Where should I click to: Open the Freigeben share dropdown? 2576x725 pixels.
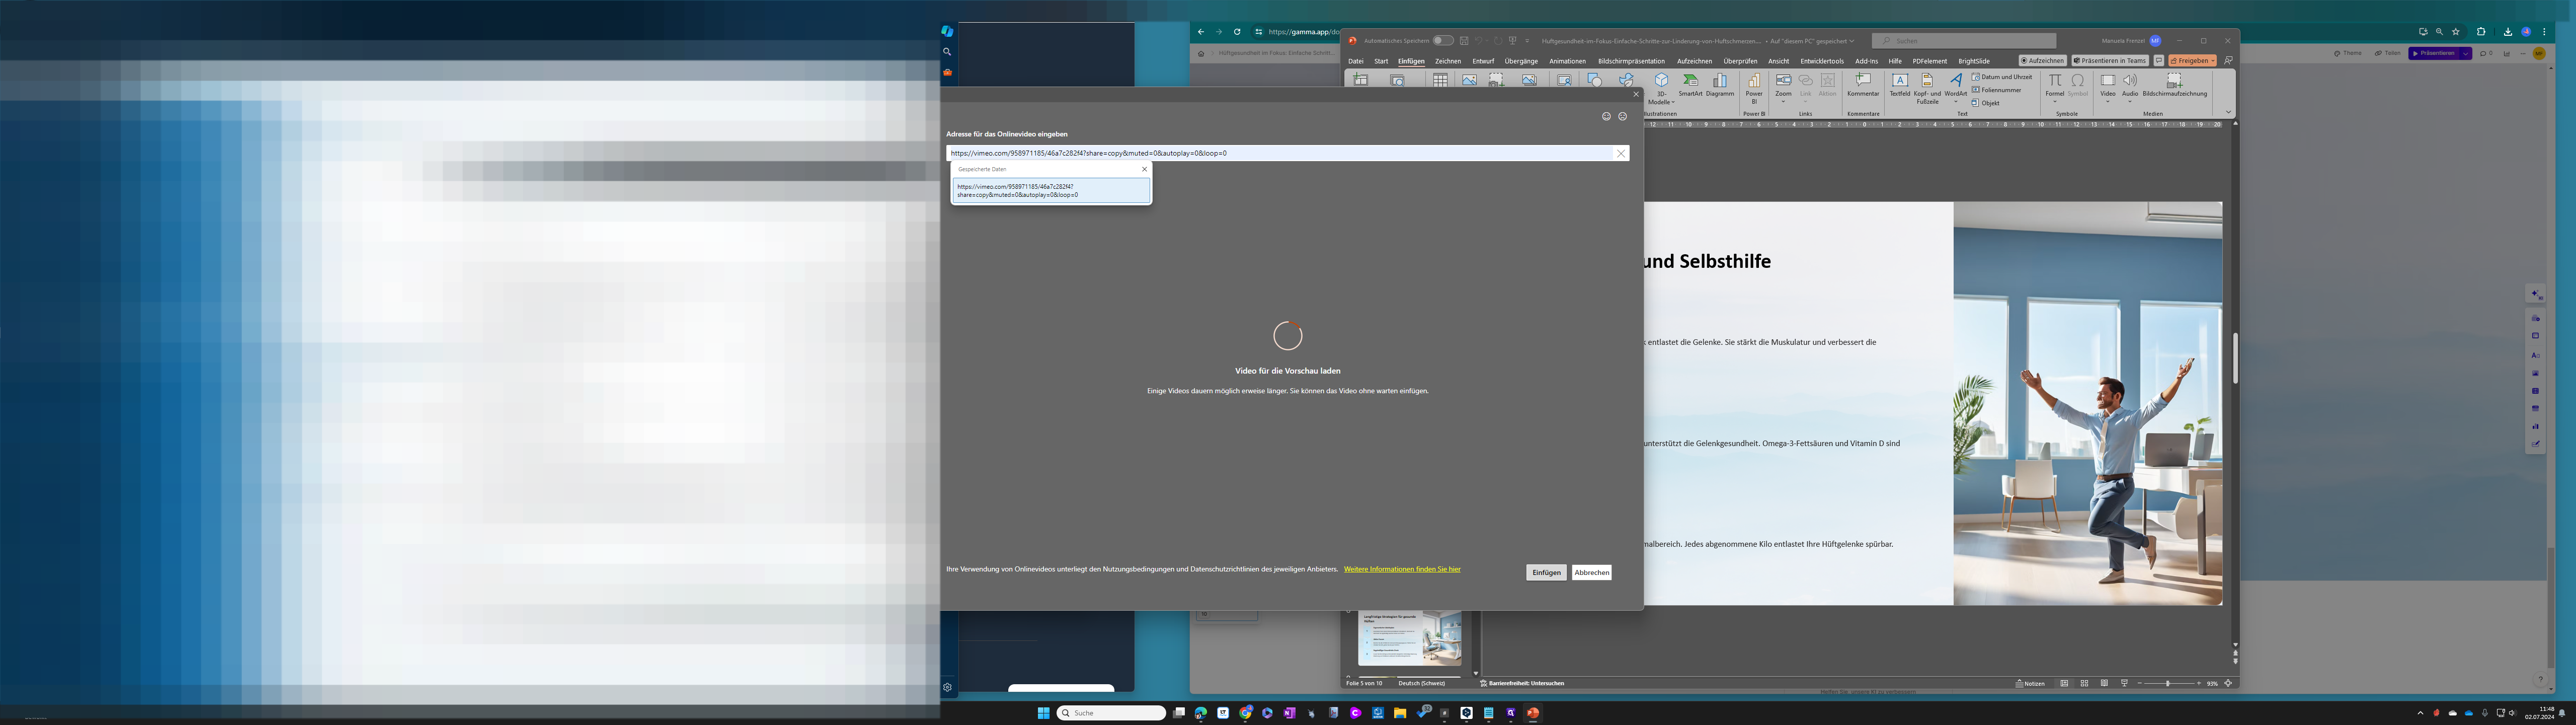pyautogui.click(x=2192, y=61)
